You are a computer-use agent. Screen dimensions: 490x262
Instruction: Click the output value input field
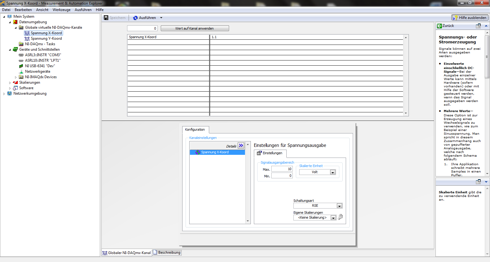[x=142, y=28]
